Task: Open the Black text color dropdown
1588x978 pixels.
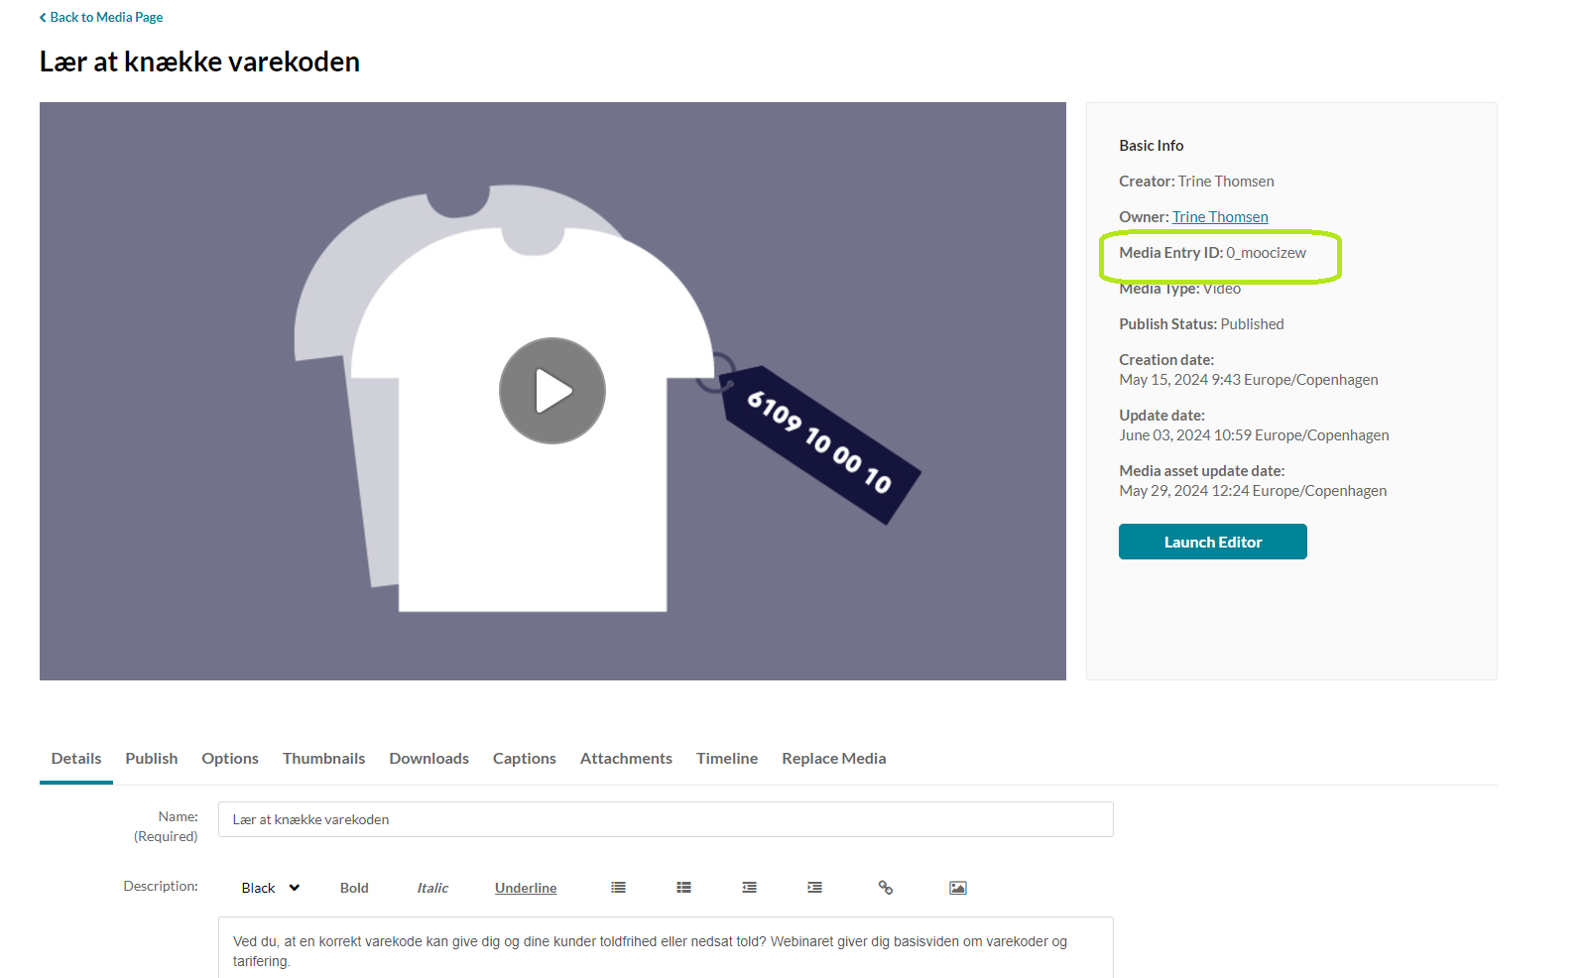Action: pyautogui.click(x=270, y=888)
